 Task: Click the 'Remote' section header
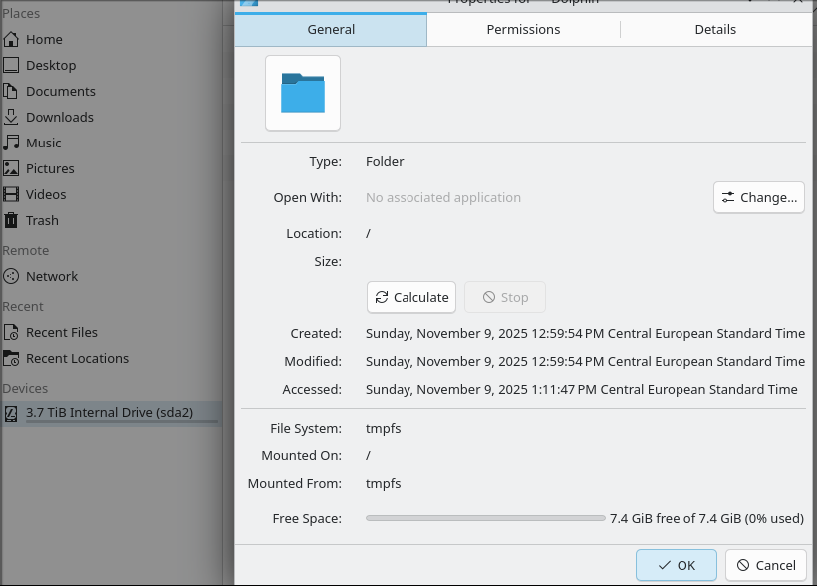coord(26,251)
